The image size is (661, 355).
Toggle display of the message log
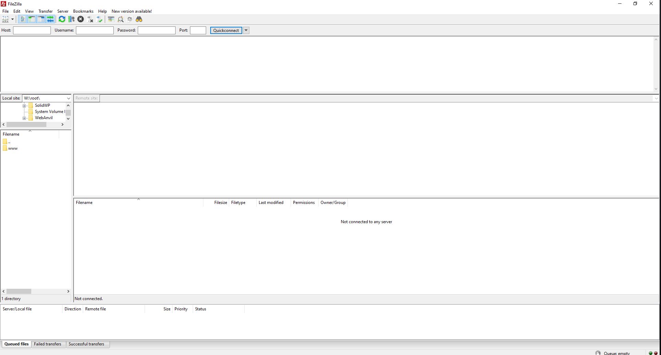click(22, 19)
